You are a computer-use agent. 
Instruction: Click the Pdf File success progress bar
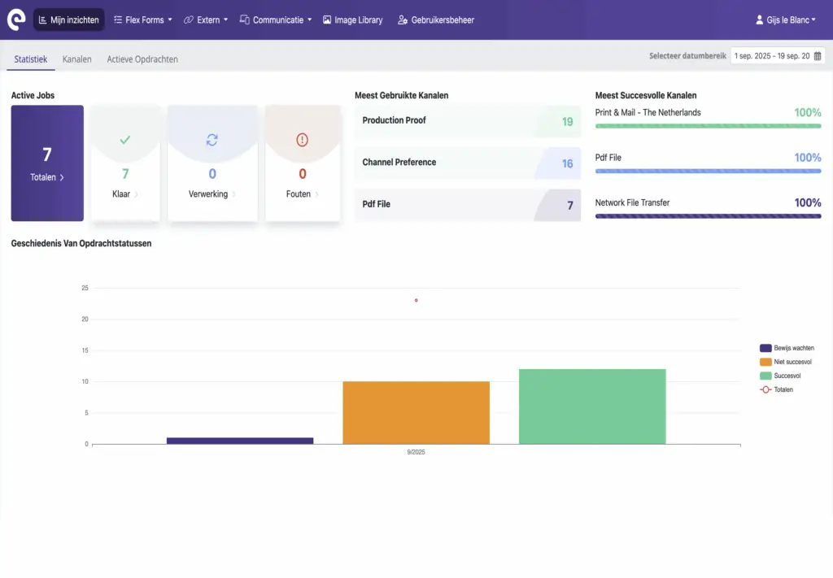(708, 171)
